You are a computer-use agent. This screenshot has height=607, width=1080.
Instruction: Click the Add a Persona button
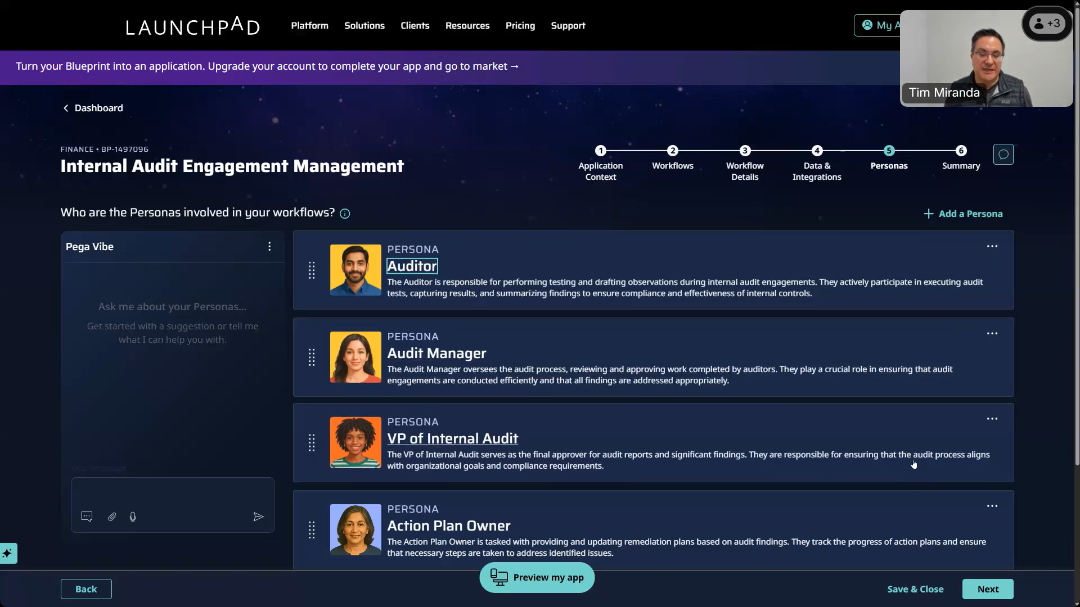[x=963, y=214]
